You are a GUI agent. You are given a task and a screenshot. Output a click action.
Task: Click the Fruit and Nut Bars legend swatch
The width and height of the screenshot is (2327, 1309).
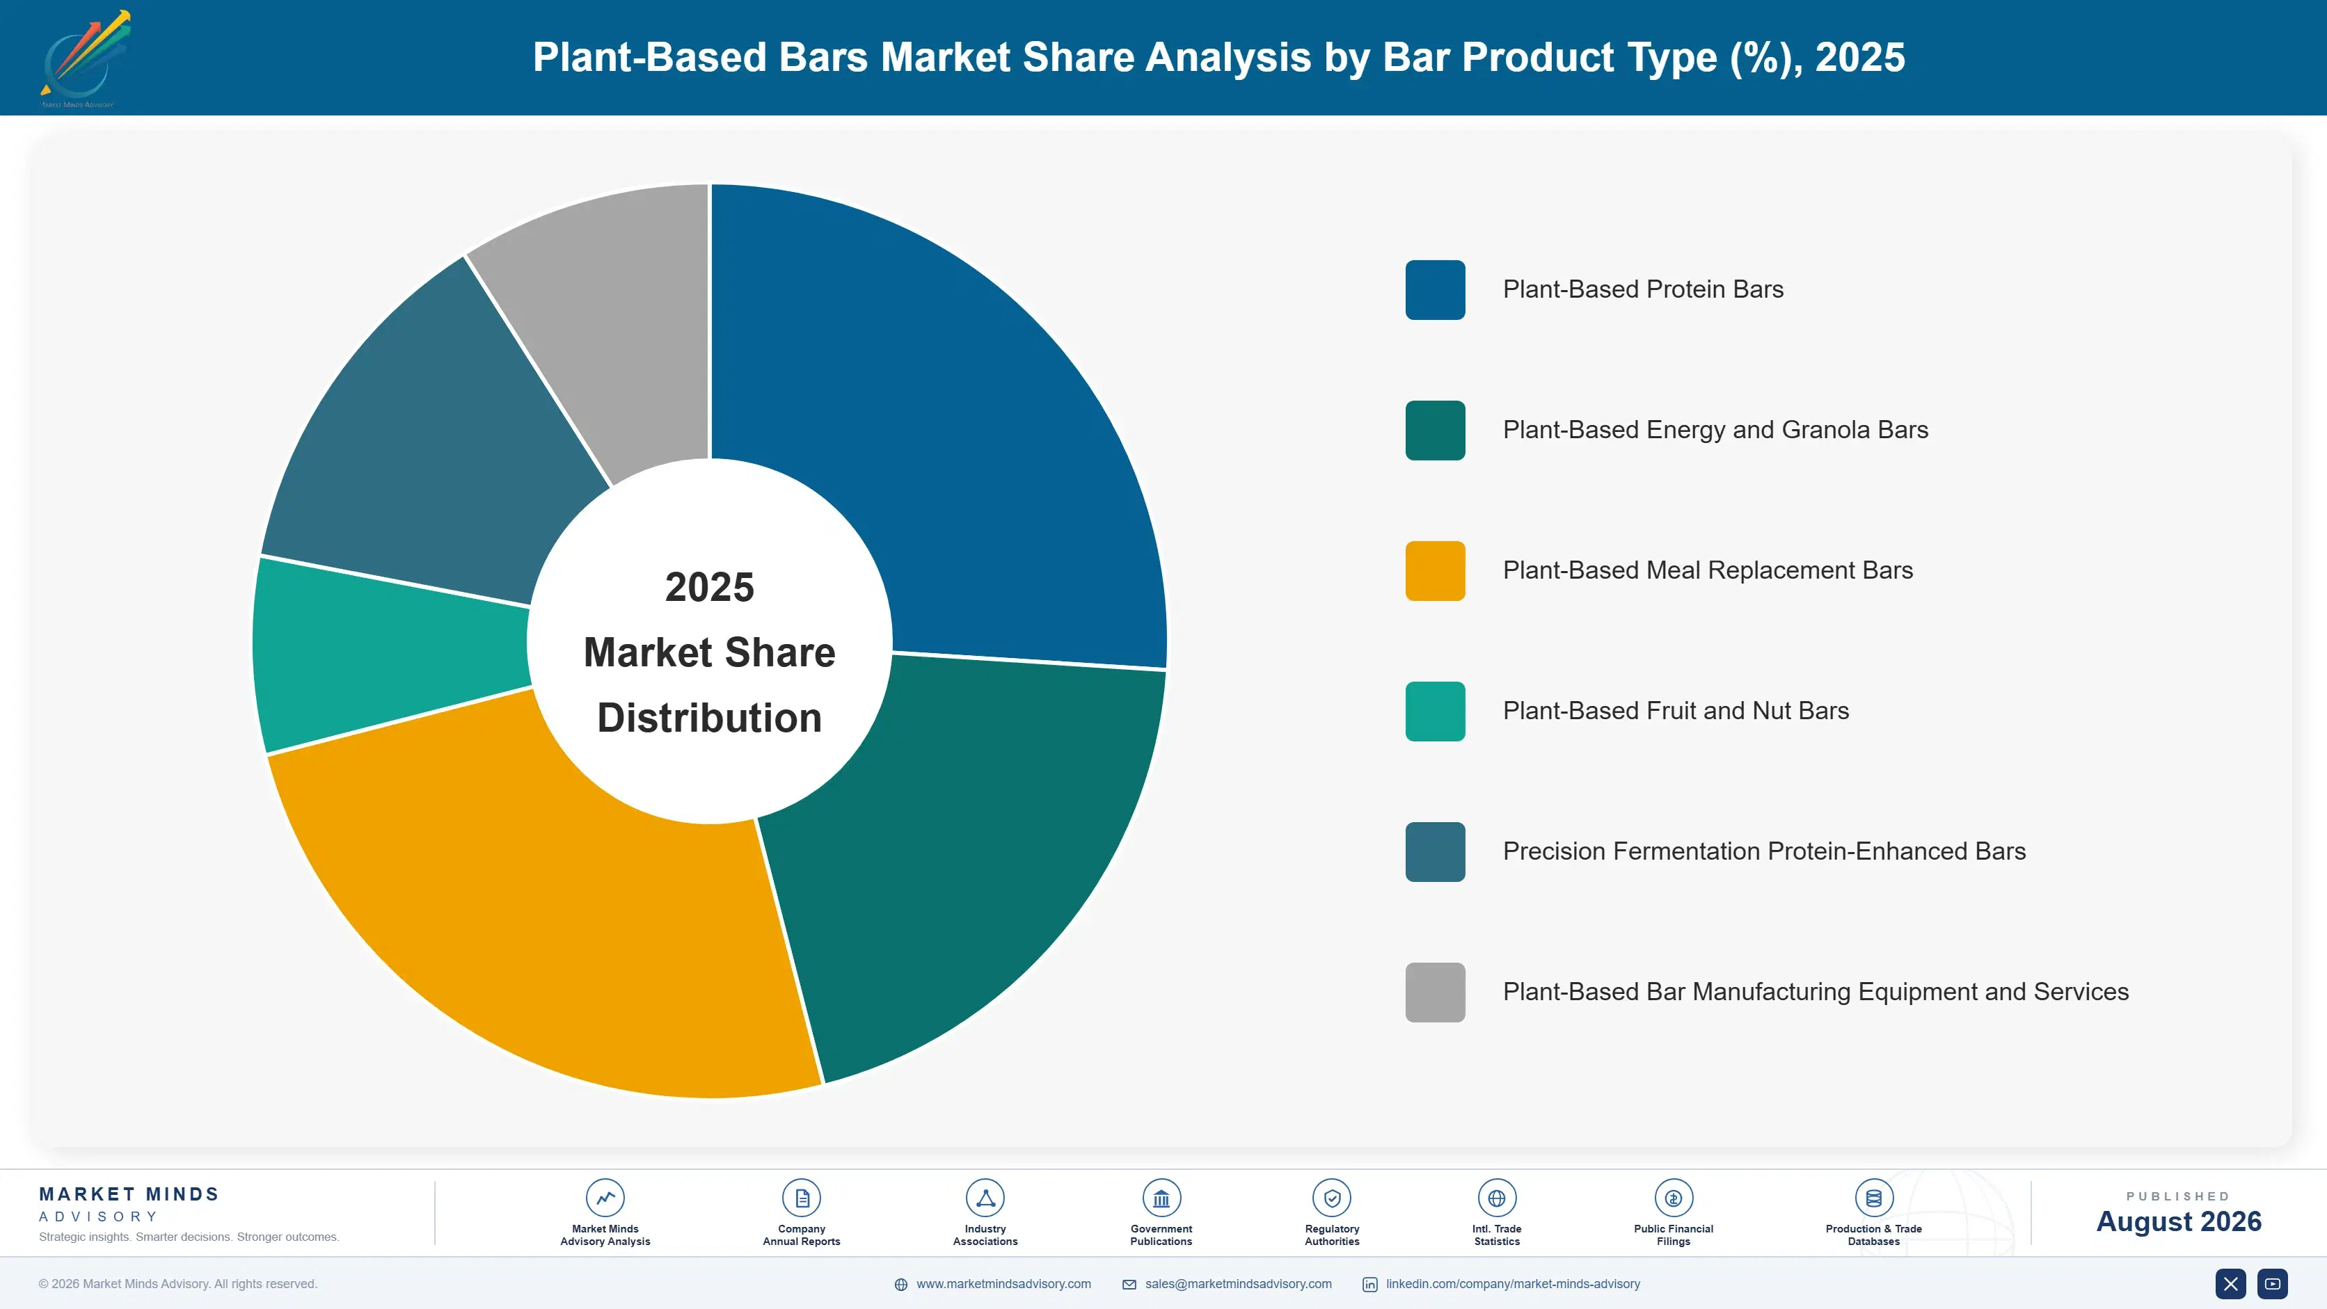pos(1436,712)
